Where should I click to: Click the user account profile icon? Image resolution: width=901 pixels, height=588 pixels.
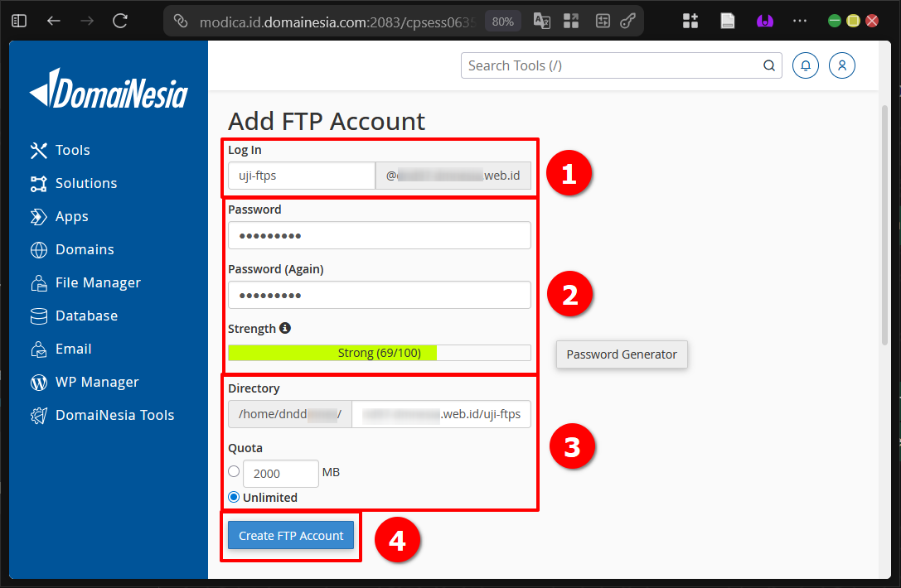842,65
